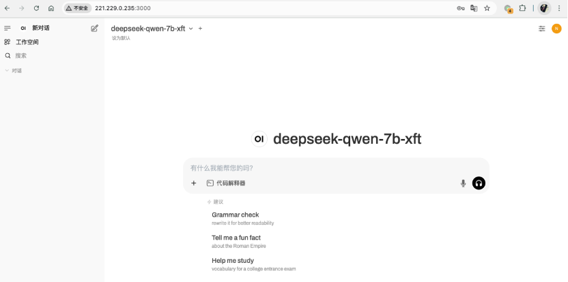
Task: Open the orange user avatar menu
Action: click(556, 29)
